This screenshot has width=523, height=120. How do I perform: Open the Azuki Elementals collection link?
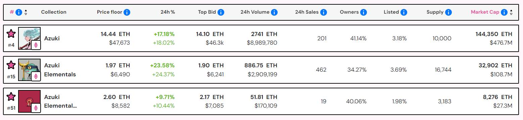coord(60,70)
